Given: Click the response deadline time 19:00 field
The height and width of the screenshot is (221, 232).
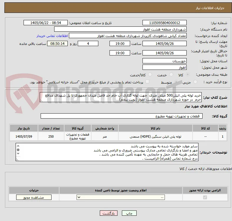Looking at the screenshot, I should [x=120, y=43].
